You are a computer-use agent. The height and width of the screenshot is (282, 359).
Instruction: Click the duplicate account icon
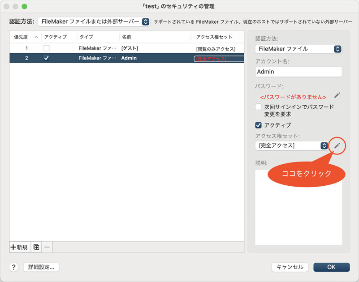(36, 247)
